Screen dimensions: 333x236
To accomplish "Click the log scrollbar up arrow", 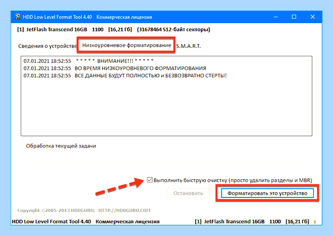I will point(308,61).
